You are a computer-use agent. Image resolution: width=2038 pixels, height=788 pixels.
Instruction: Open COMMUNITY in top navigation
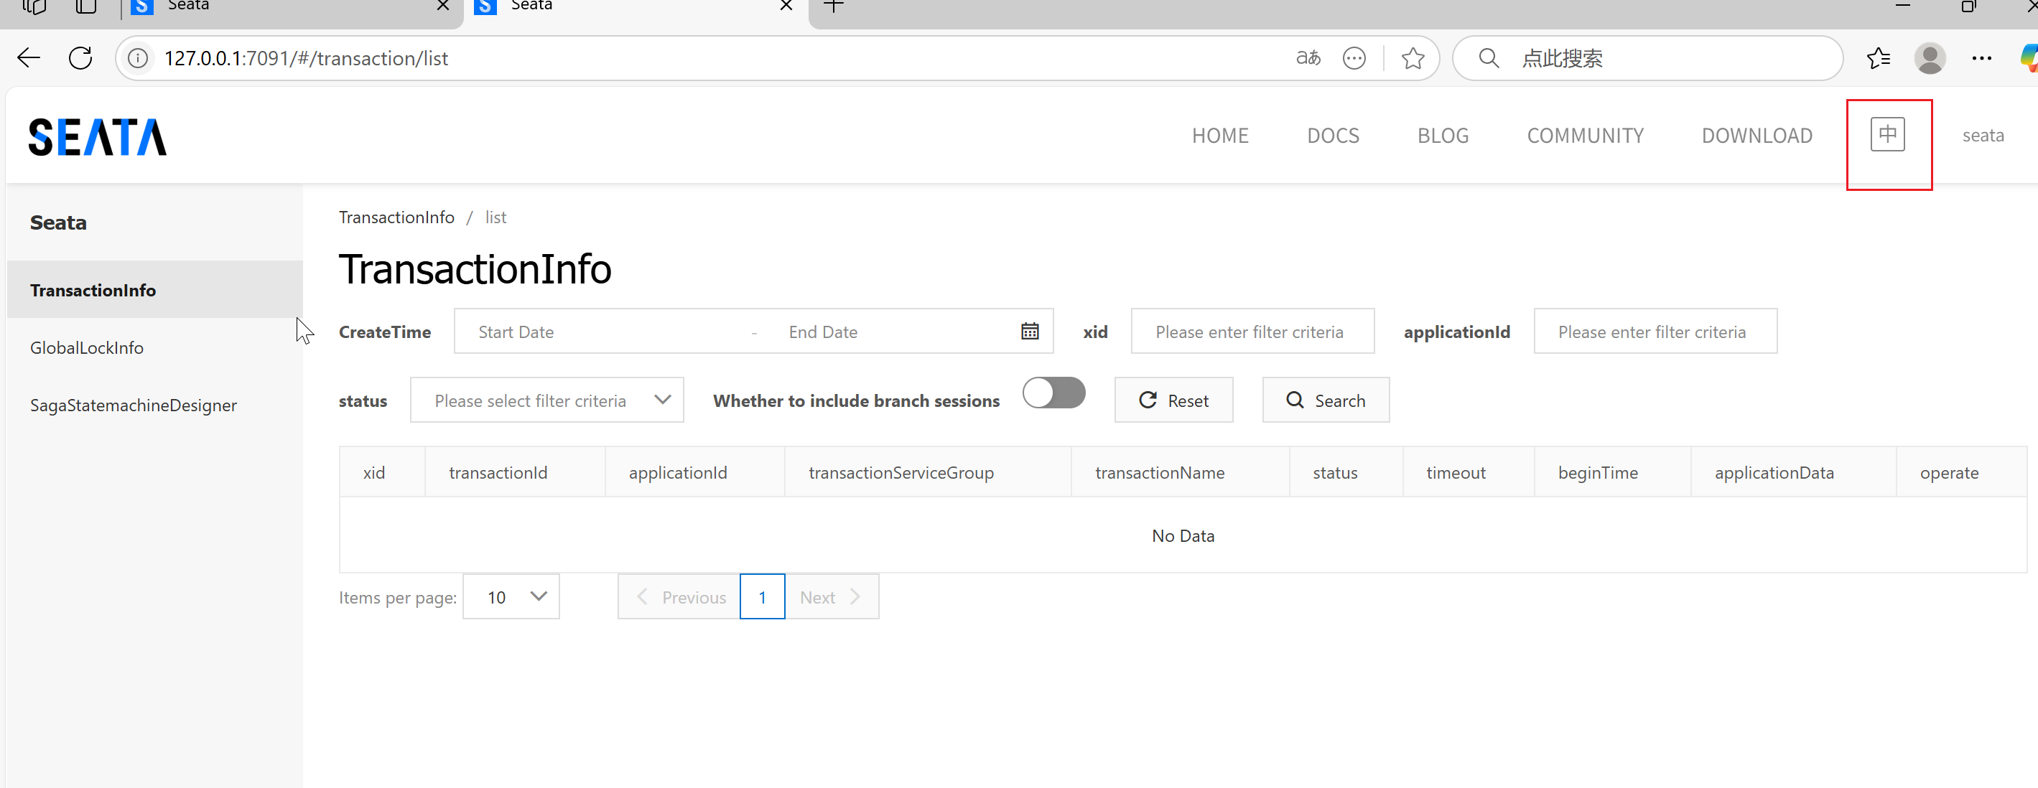click(1586, 135)
